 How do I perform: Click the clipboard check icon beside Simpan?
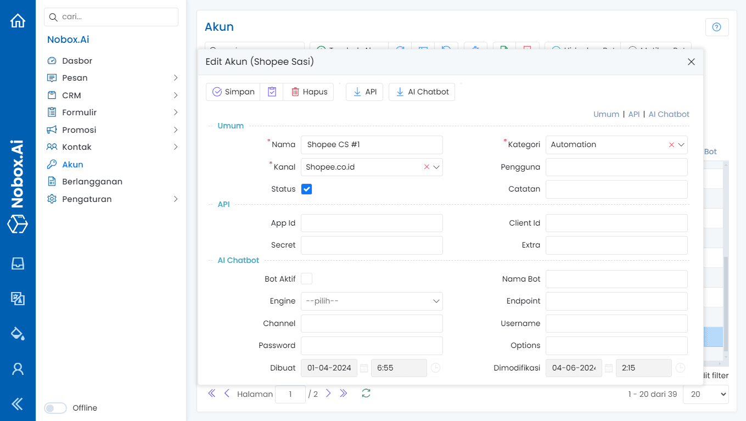(272, 92)
